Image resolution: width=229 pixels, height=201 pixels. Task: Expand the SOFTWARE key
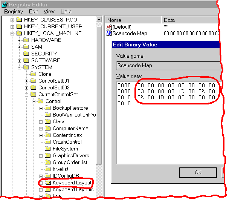[x=19, y=61]
